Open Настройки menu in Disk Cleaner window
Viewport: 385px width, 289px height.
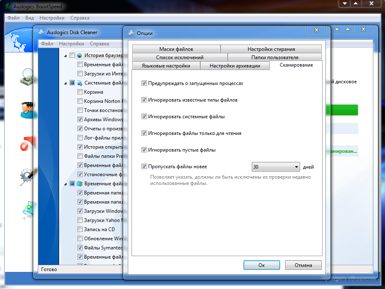click(x=72, y=44)
